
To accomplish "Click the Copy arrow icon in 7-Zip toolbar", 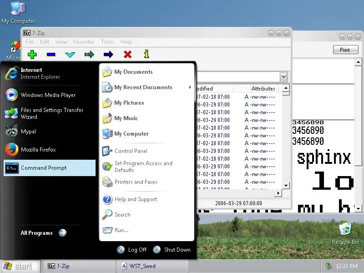I will [89, 55].
